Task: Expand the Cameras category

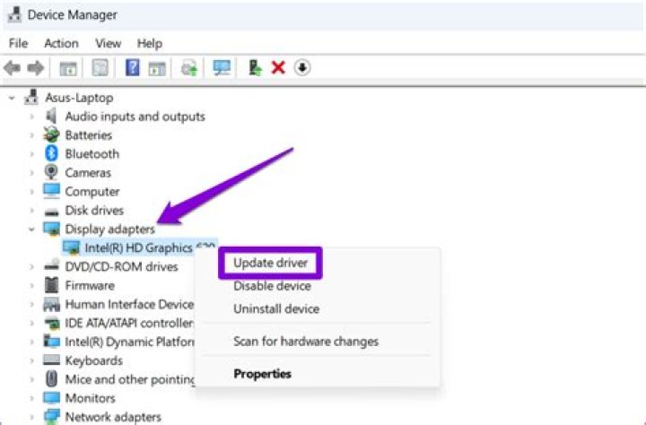Action: [x=31, y=172]
